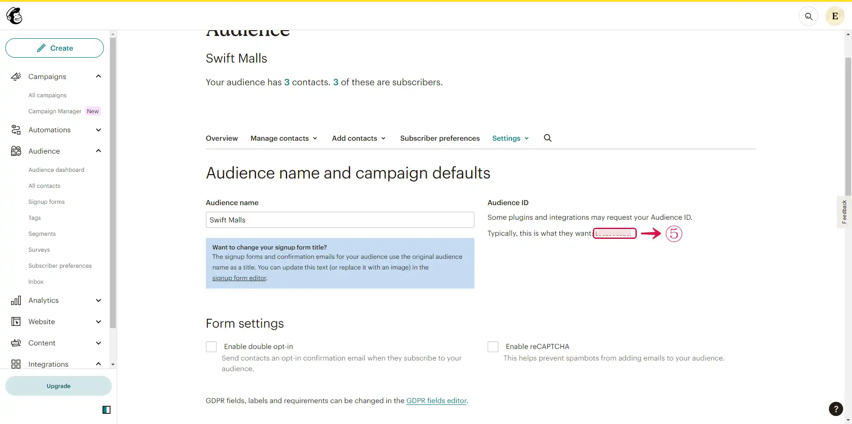Click the Content sidebar icon
852x424 pixels.
16,343
